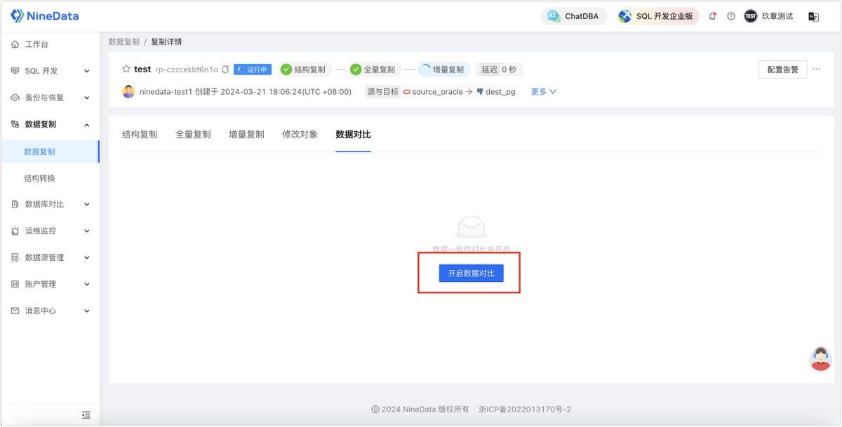This screenshot has height=427, width=842.
Task: Expand the 消息中心 menu
Action: click(87, 311)
